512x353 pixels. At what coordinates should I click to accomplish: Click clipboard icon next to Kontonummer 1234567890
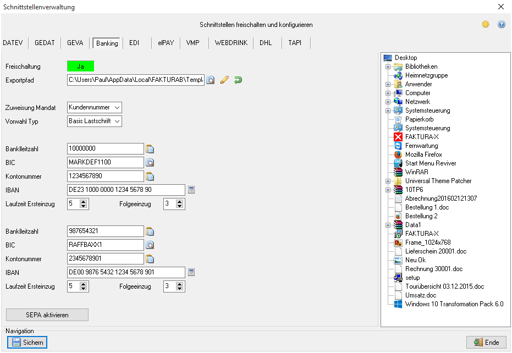tap(150, 176)
